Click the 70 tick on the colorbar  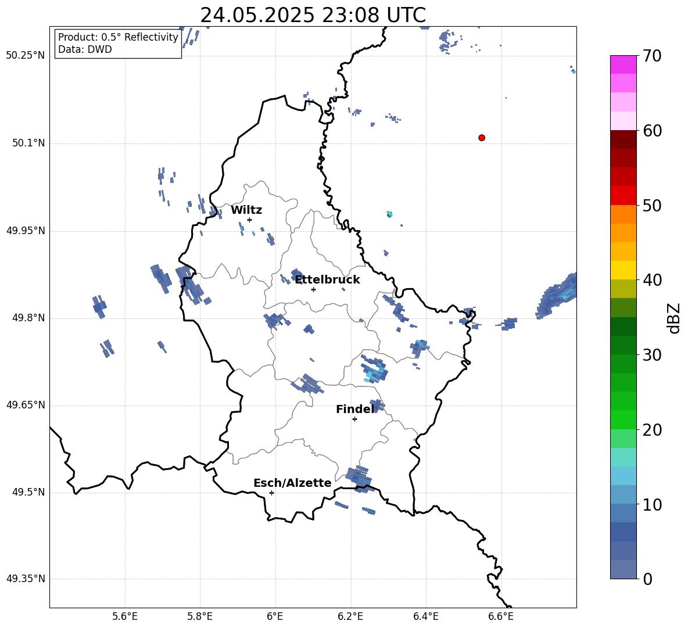point(652,56)
